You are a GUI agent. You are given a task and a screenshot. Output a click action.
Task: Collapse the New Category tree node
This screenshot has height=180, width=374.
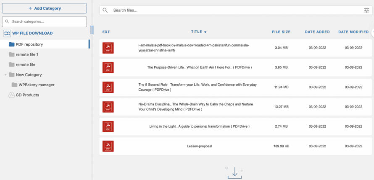(x=5, y=75)
